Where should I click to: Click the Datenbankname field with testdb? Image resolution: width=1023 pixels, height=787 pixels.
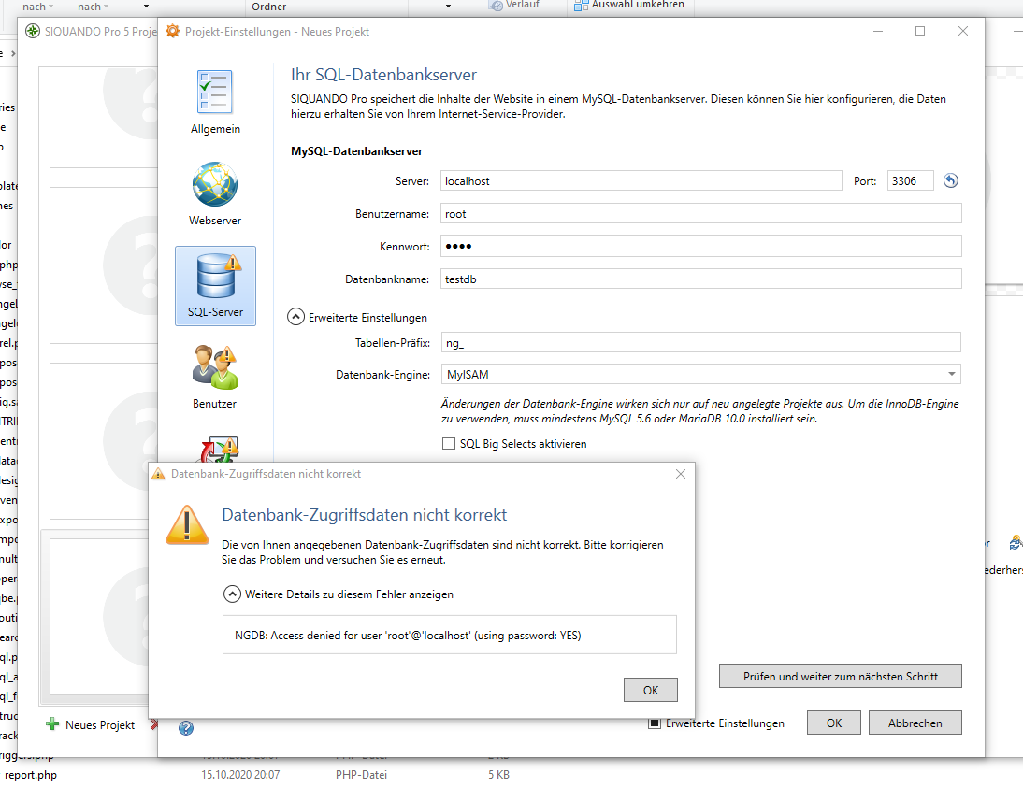point(700,279)
